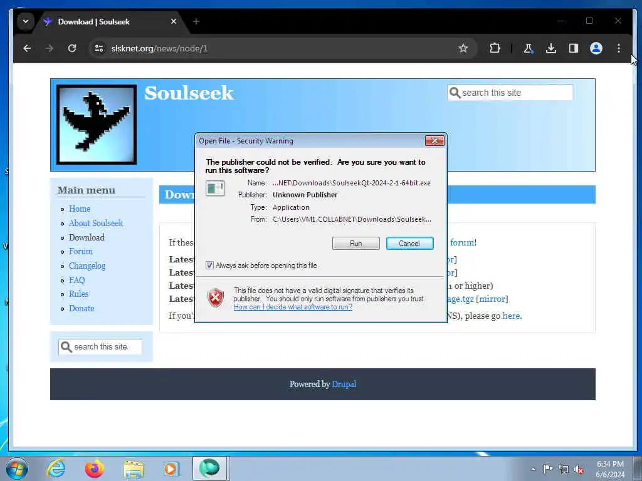The width and height of the screenshot is (642, 481).
Task: Open Chrome Labs flask icon
Action: coord(528,48)
